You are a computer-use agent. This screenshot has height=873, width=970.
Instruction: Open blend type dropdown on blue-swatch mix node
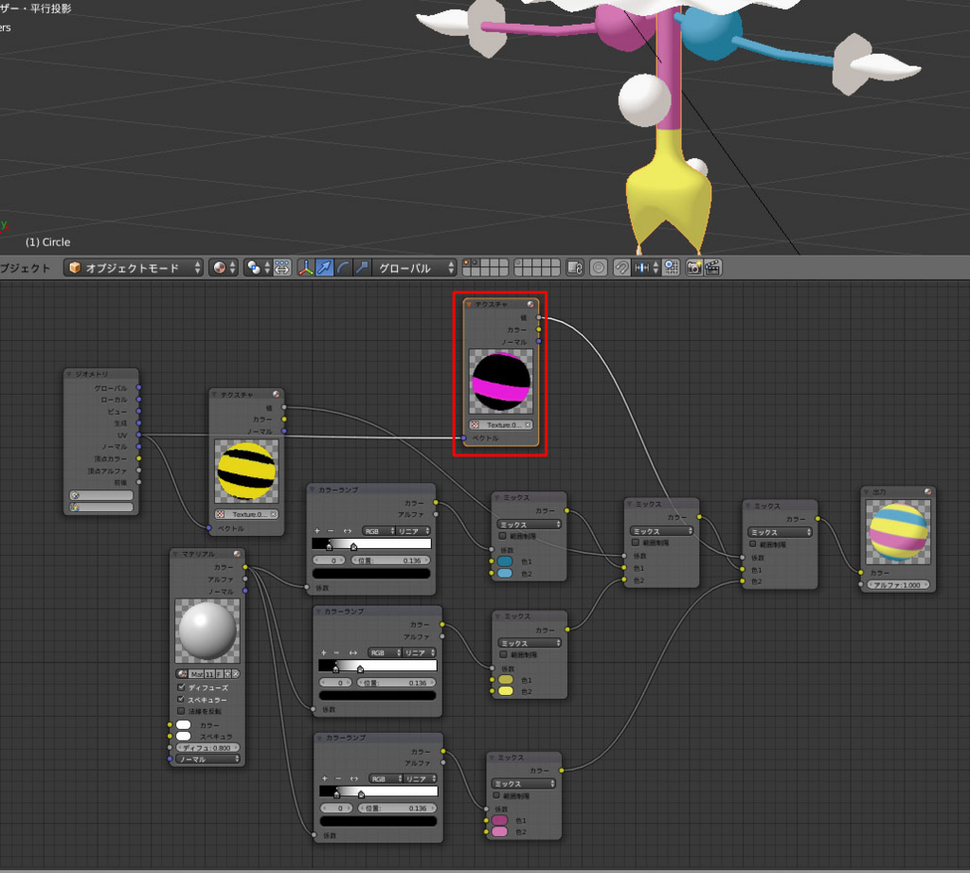530,525
